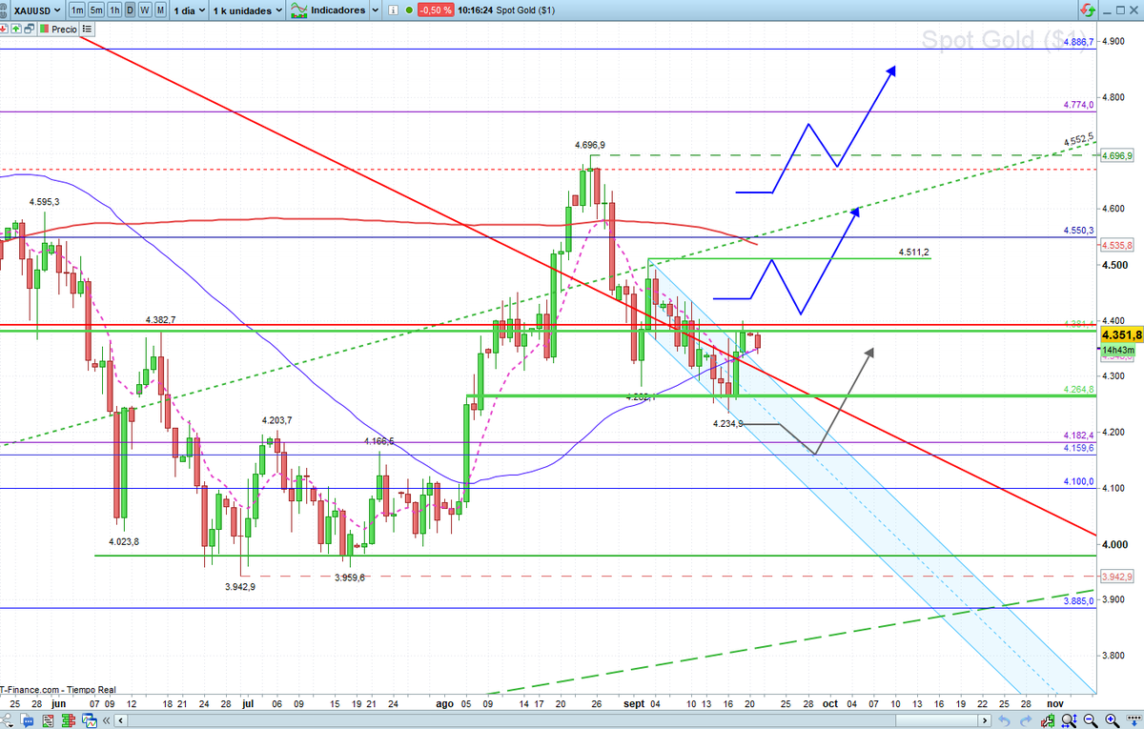Click the instrument info icon
The image size is (1144, 729).
click(x=393, y=10)
